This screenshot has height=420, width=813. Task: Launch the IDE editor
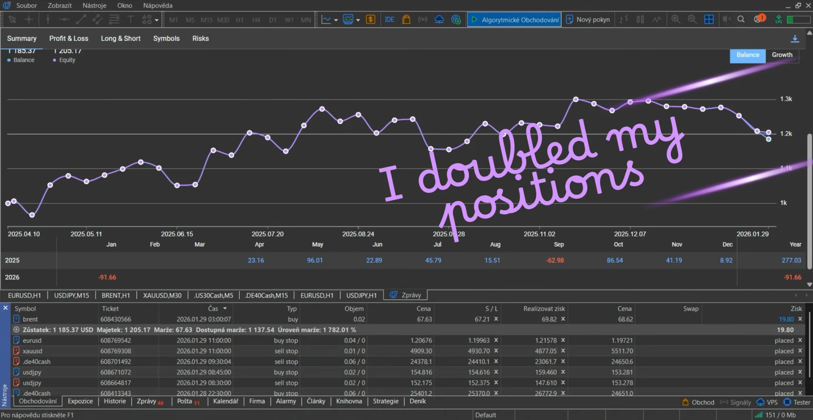tap(389, 20)
